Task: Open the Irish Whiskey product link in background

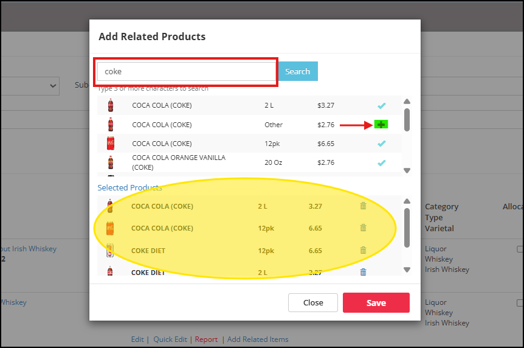Action: [29, 249]
